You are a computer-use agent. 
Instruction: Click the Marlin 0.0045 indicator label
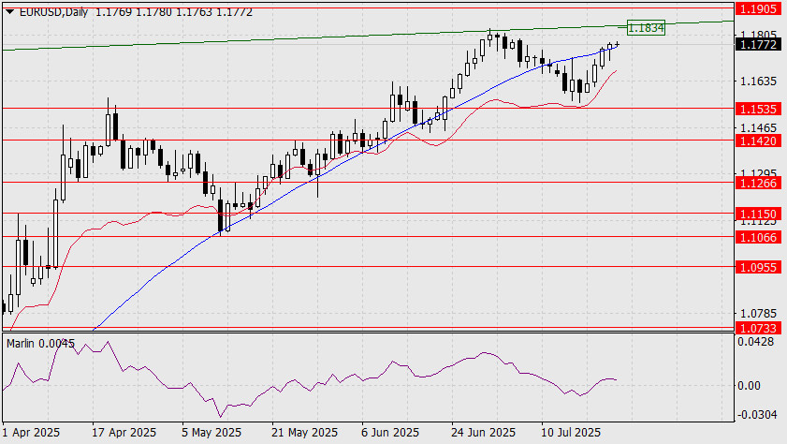tap(40, 344)
